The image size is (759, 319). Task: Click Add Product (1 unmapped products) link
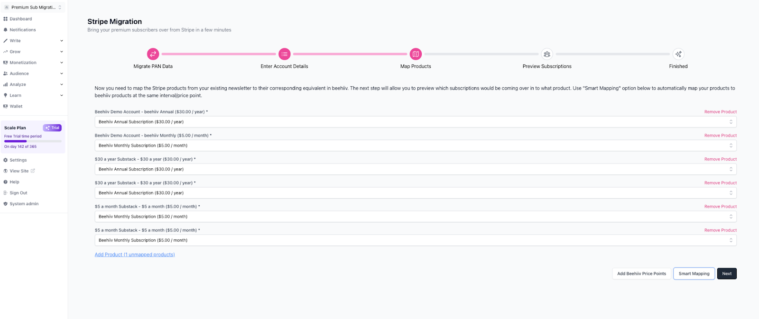click(x=135, y=255)
